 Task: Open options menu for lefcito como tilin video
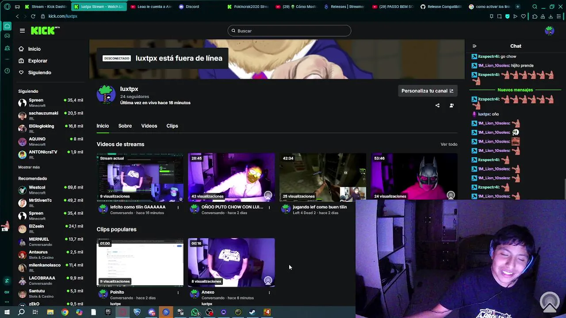pyautogui.click(x=178, y=208)
